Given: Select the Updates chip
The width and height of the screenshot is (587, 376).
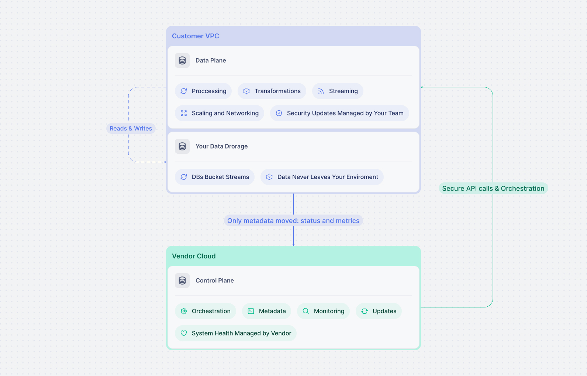Looking at the screenshot, I should (x=379, y=311).
